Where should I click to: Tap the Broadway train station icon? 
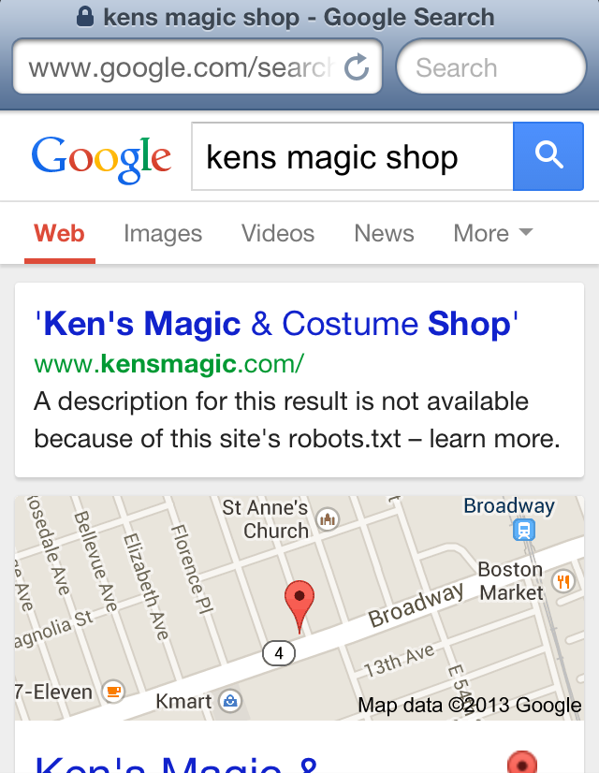523,530
